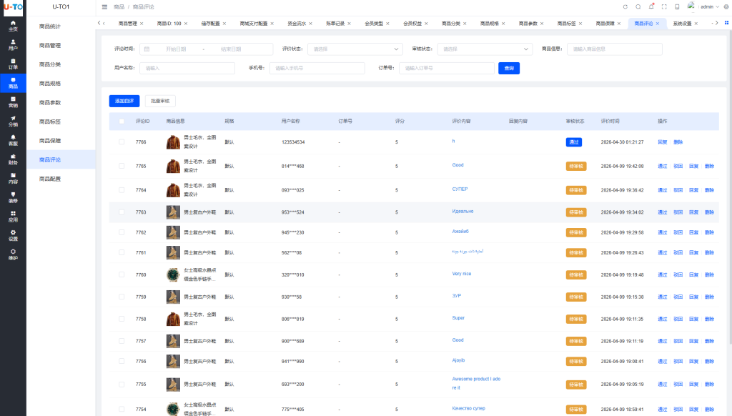The image size is (732, 416).
Task: Open 用户 users section in sidebar
Action: (x=13, y=45)
